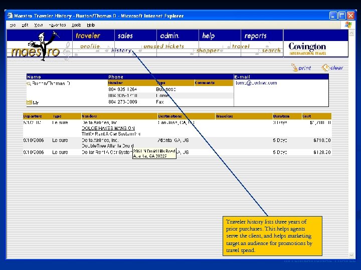The width and height of the screenshot is (361, 270).
Task: Open the travel page
Action: (x=241, y=46)
